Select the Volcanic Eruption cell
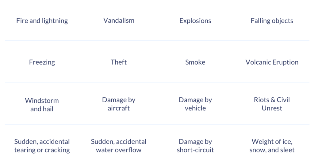This screenshot has width=314, height=164. [x=272, y=62]
